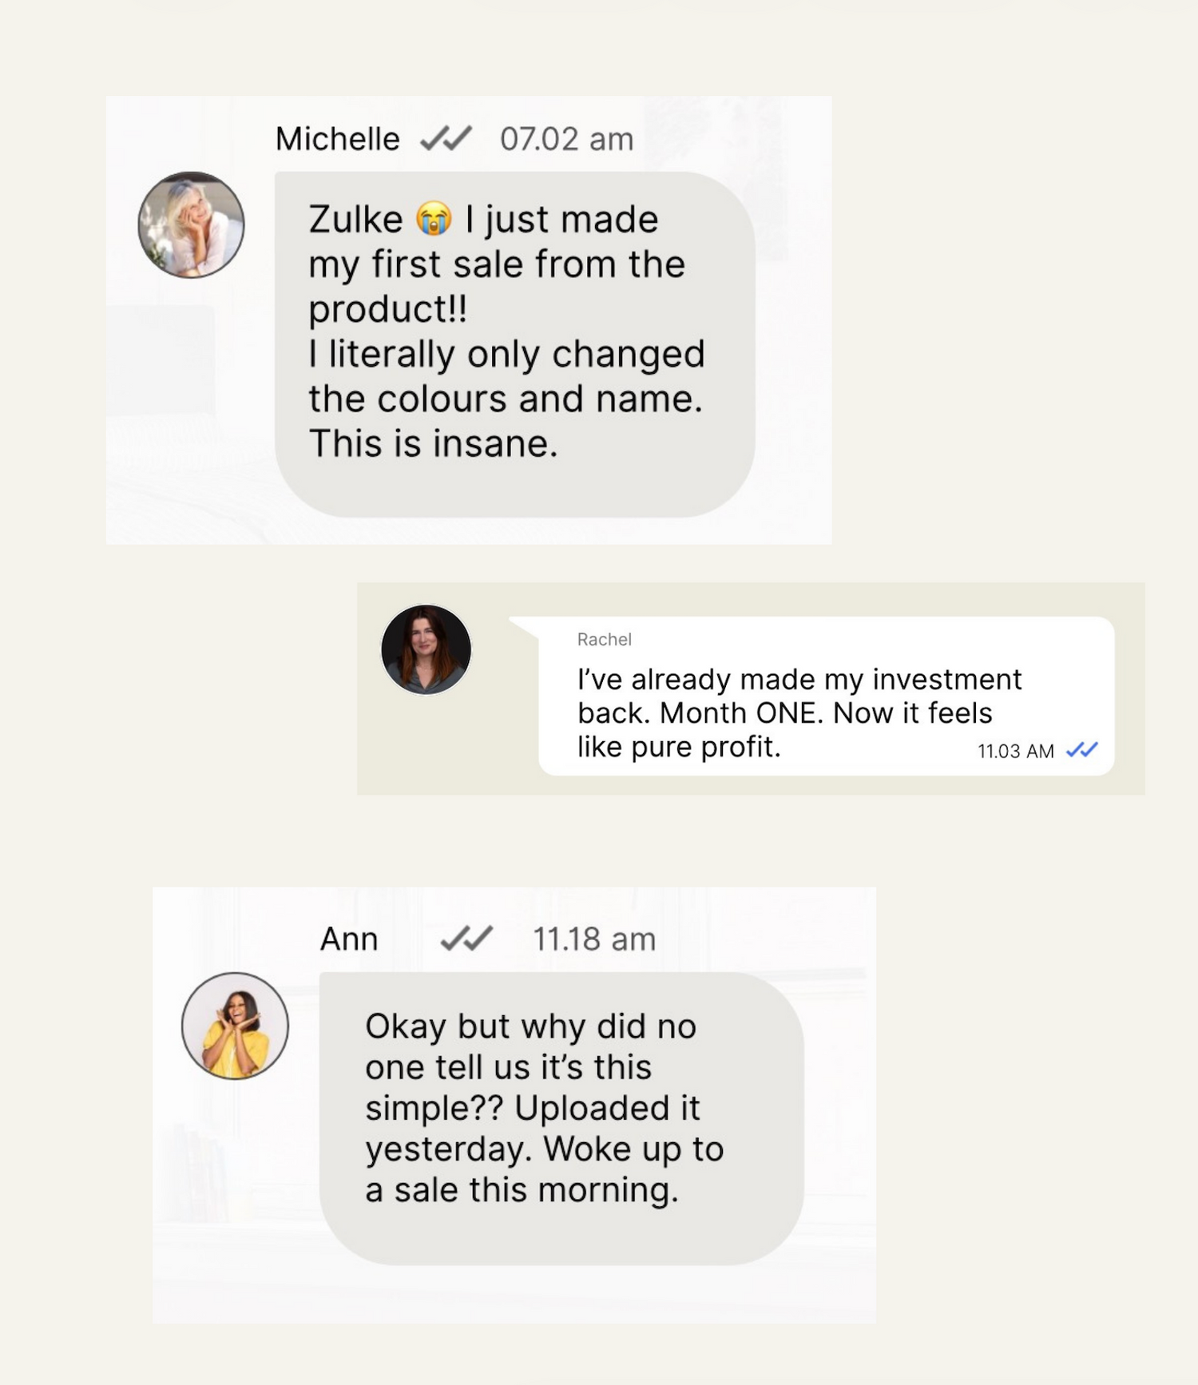Image resolution: width=1198 pixels, height=1385 pixels.
Task: Click "the colours and name." line in Michelle's bubble
Action: click(x=506, y=399)
